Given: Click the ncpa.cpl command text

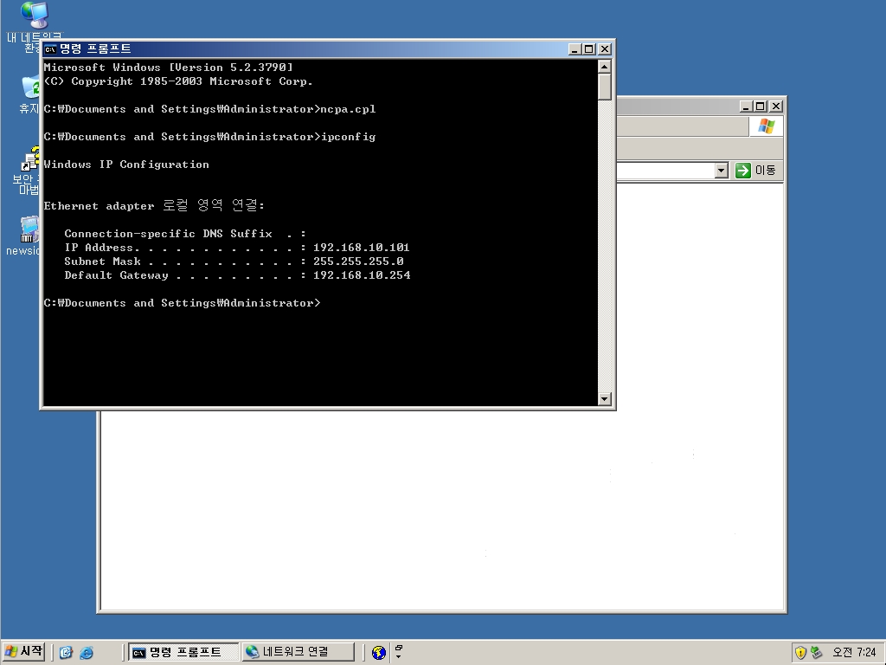Looking at the screenshot, I should tap(348, 109).
